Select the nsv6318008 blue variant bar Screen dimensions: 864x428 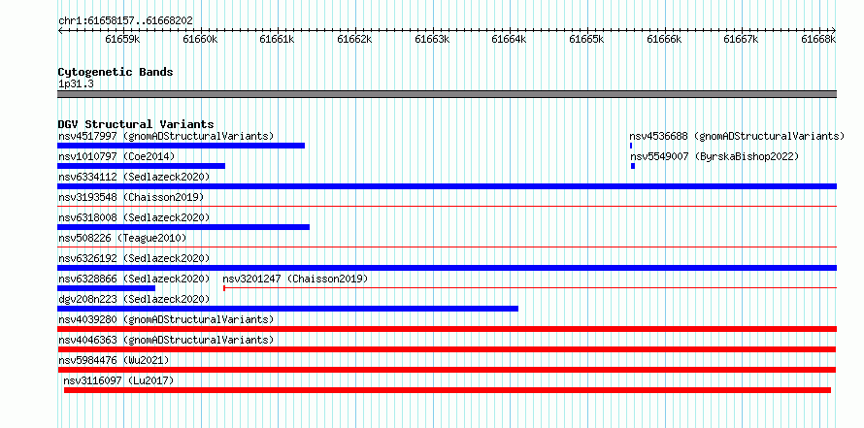coord(183,227)
